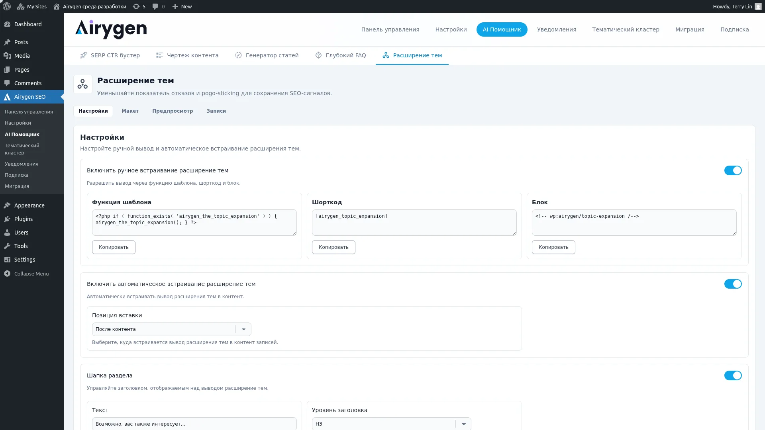Click the topic expansion icon beside the page title
765x430 pixels.
pos(83,84)
